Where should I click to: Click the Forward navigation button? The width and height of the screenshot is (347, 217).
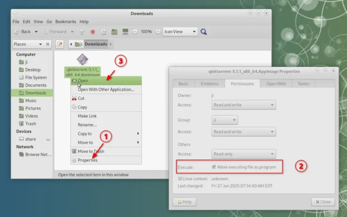pos(56,32)
